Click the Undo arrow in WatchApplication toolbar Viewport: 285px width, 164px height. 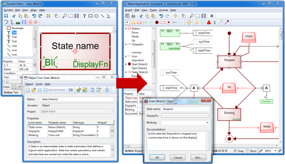point(161,16)
